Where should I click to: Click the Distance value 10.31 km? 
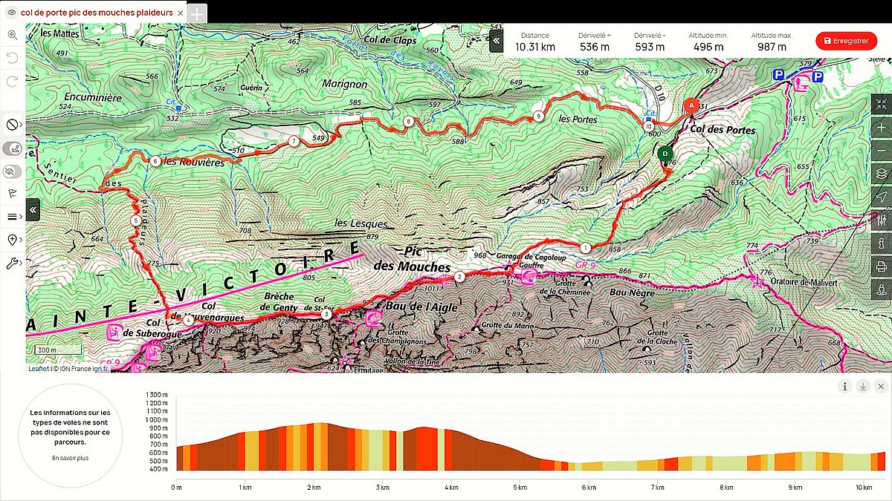point(535,47)
